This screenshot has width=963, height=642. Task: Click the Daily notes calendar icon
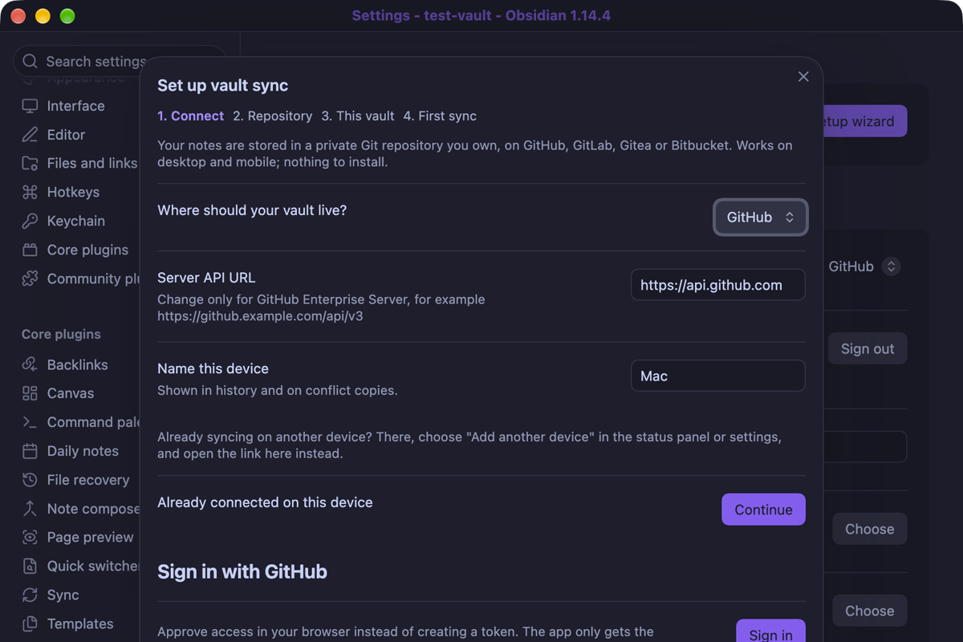[x=30, y=451]
